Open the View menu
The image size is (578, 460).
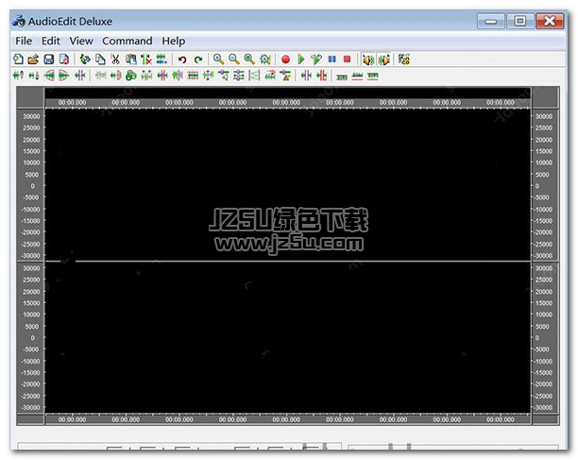click(x=81, y=41)
